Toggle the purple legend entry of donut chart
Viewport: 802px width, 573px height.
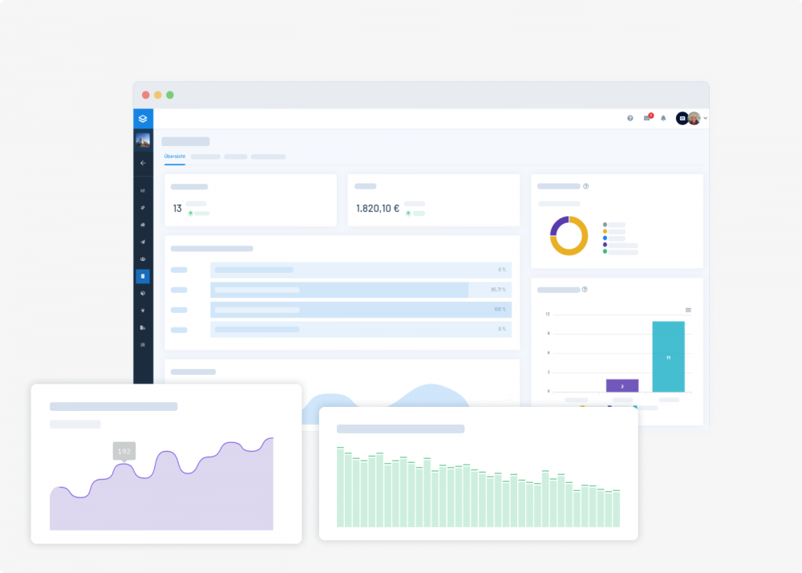pyautogui.click(x=605, y=245)
